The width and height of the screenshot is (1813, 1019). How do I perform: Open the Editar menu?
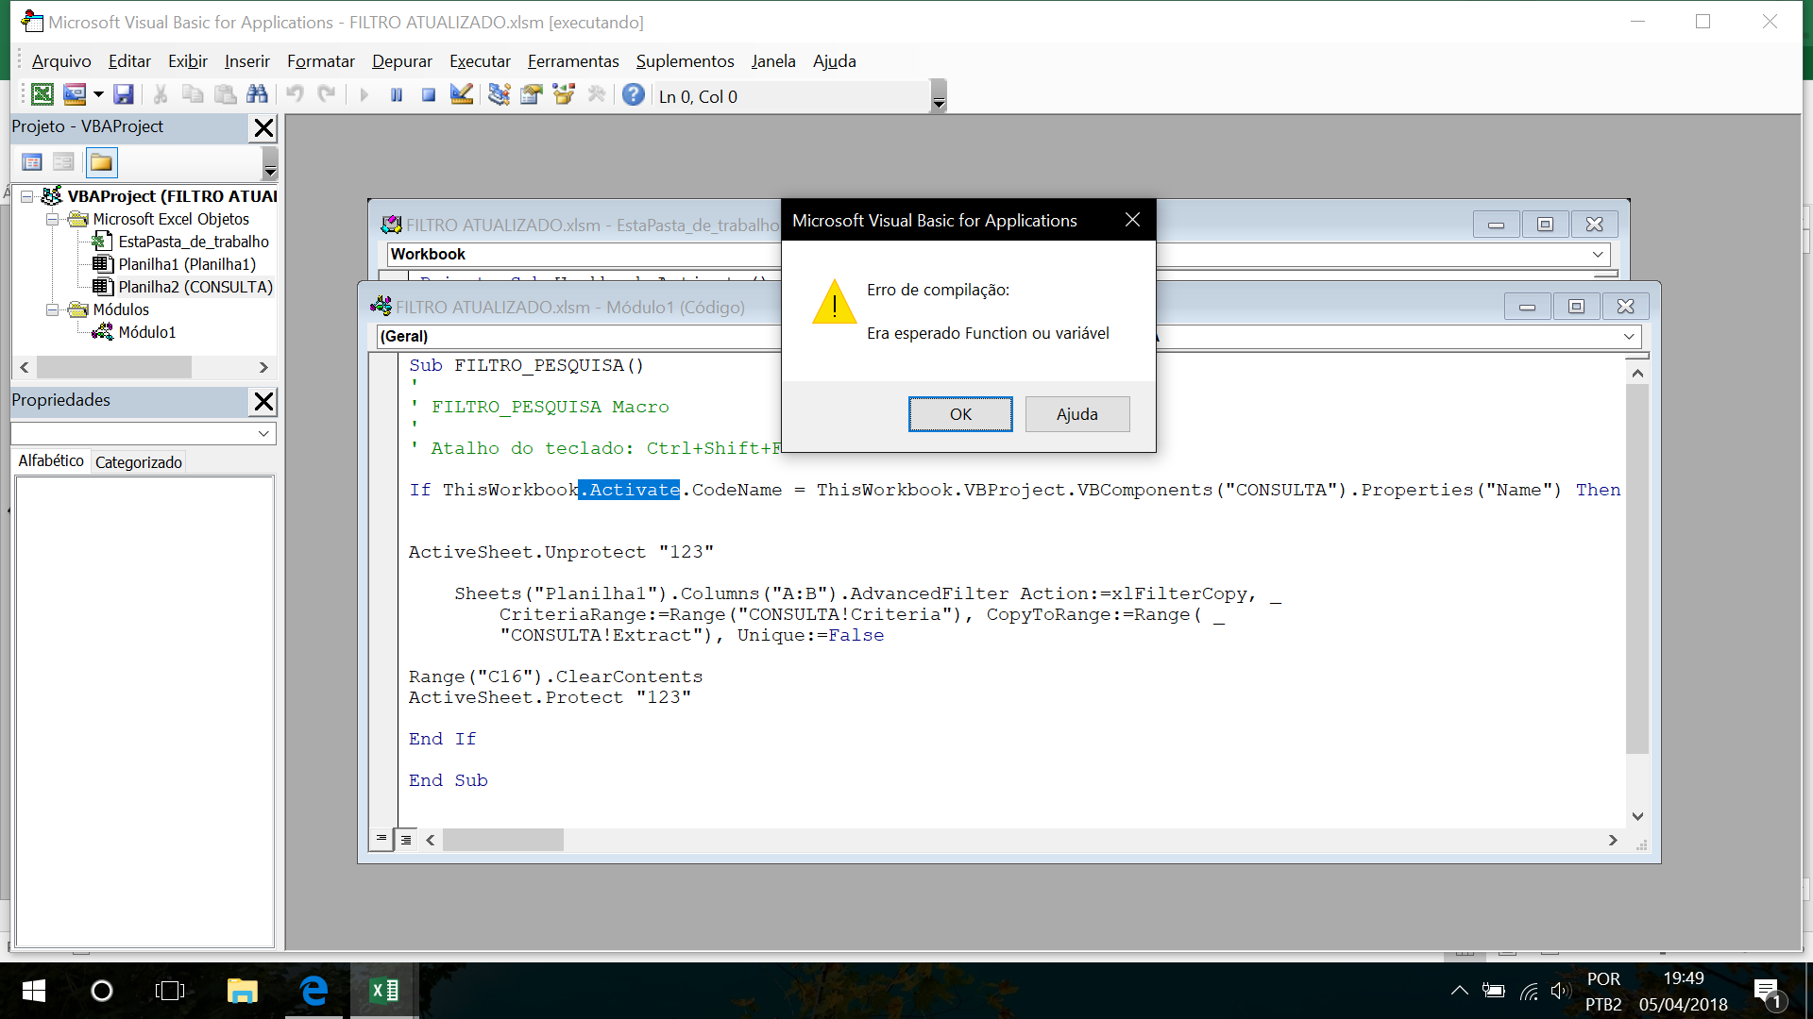click(129, 61)
